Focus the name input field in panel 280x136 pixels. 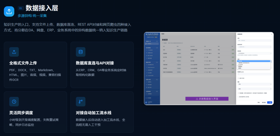[x=255, y=40]
